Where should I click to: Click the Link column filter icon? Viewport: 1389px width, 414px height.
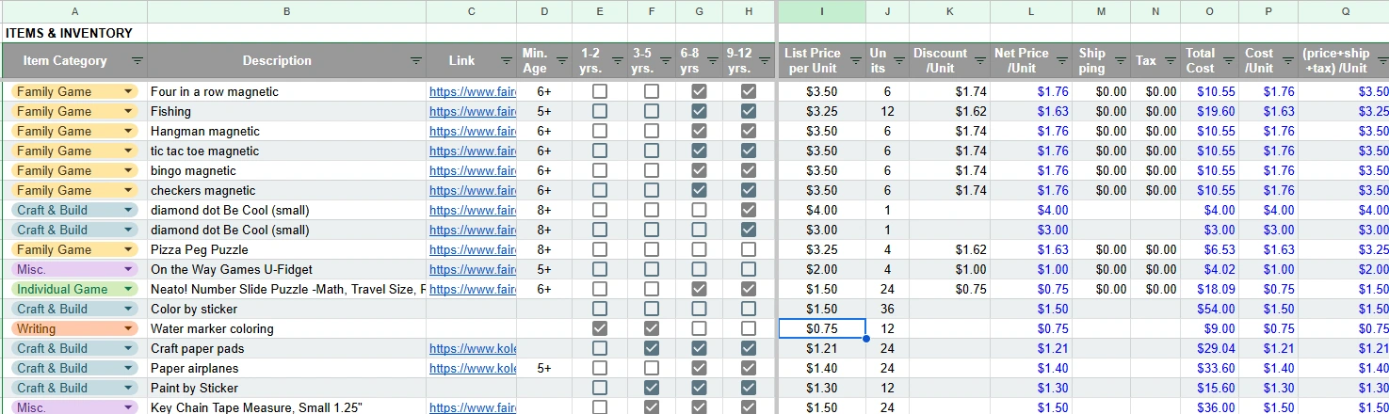tap(506, 61)
